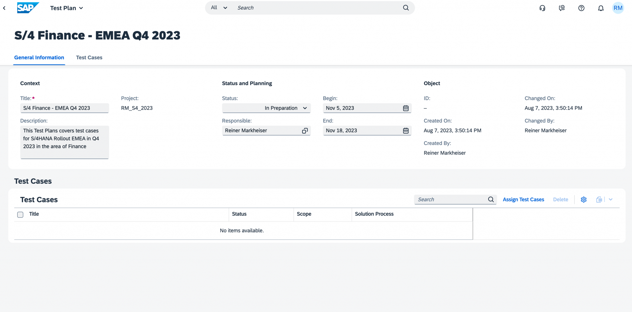Switch to the Test Cases tab
Screen dimensions: 632x312
click(x=89, y=57)
